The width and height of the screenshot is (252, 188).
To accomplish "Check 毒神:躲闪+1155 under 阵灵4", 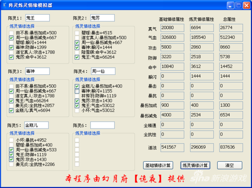I will point(77,91).
